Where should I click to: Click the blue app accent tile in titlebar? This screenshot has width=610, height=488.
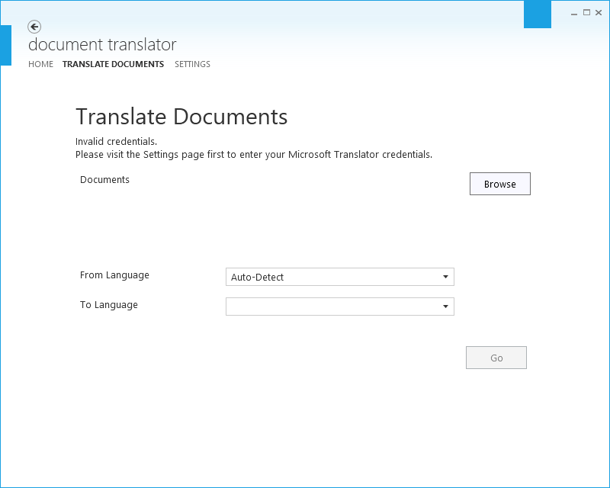click(x=537, y=14)
